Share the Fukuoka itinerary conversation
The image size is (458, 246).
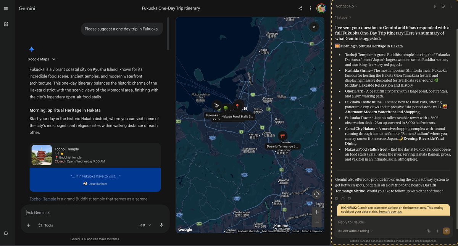click(300, 8)
